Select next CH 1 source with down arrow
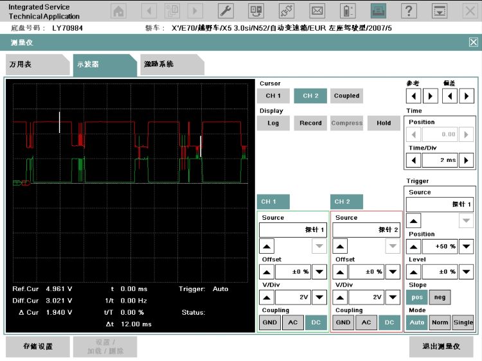This screenshot has height=361, width=482. tap(319, 247)
